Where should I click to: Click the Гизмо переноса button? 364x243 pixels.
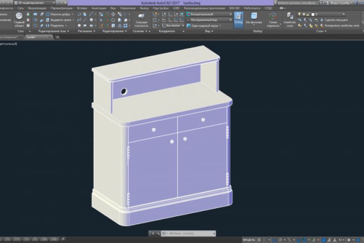point(273,20)
